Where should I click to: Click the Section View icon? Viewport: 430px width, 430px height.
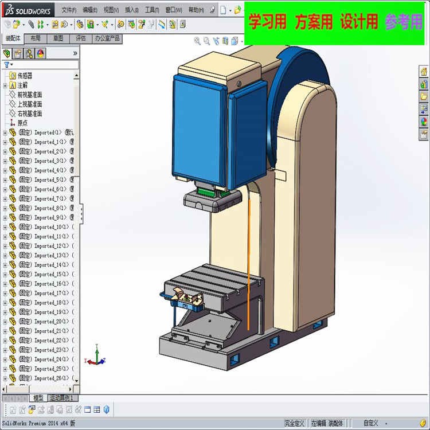(225, 41)
